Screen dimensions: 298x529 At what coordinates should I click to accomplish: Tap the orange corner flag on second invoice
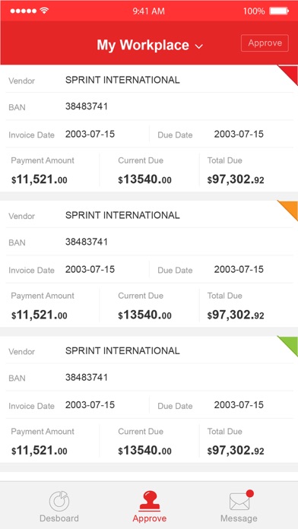pos(288,211)
